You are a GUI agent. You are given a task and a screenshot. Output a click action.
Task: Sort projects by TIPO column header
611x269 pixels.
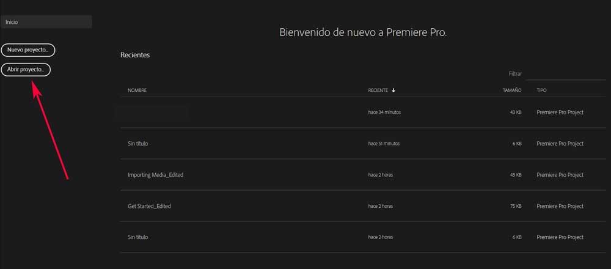click(x=541, y=90)
